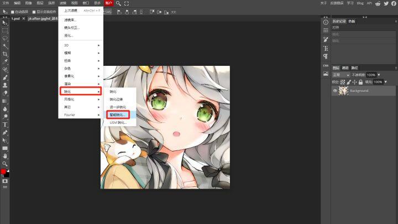Screen dimensions: 398x224
Task: Open the Character (Tt) panel icon
Action: coord(326,48)
